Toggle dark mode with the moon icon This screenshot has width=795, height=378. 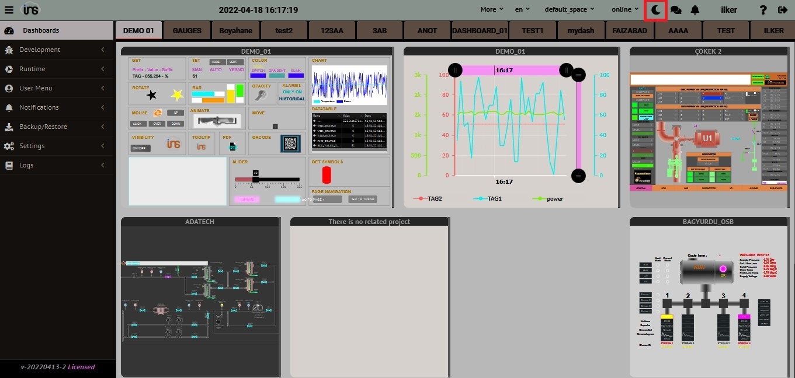(x=656, y=10)
